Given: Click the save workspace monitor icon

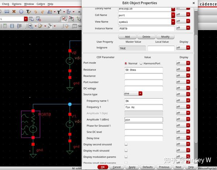Looking at the screenshot, I should 31,19.
